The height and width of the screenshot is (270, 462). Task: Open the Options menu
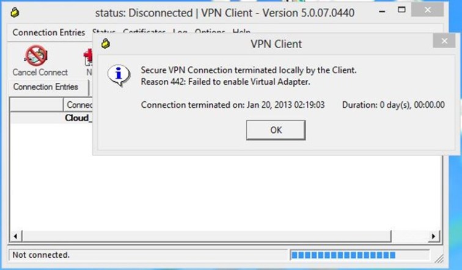click(x=209, y=32)
